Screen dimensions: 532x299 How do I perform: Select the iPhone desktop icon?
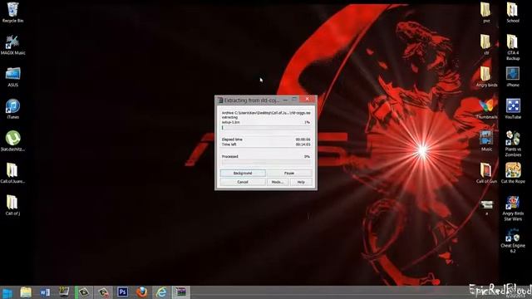point(513,76)
